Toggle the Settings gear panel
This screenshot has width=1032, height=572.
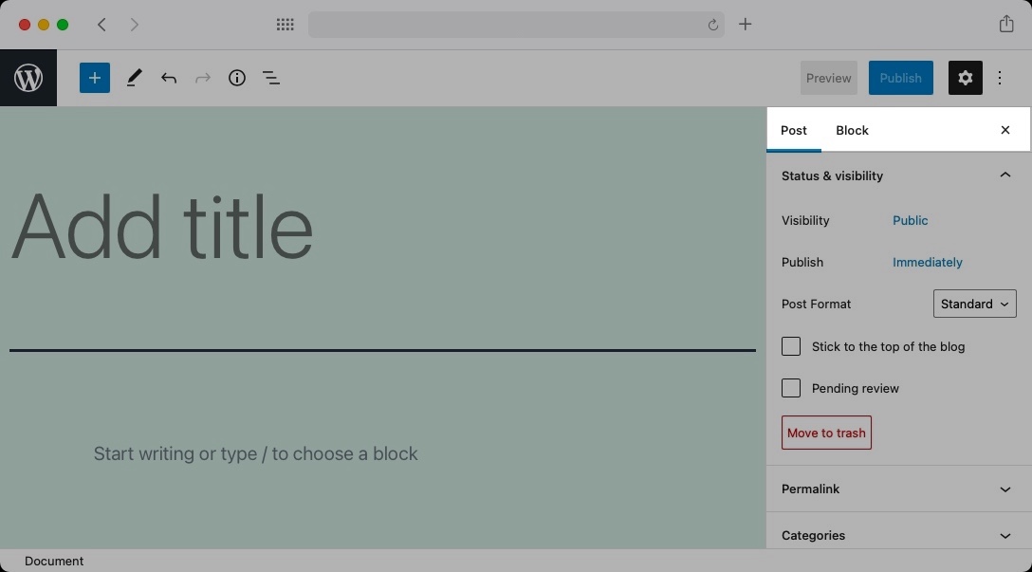click(965, 78)
